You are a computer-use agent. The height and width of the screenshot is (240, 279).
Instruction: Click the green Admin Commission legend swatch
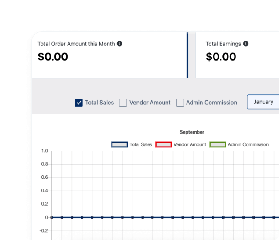click(x=218, y=144)
